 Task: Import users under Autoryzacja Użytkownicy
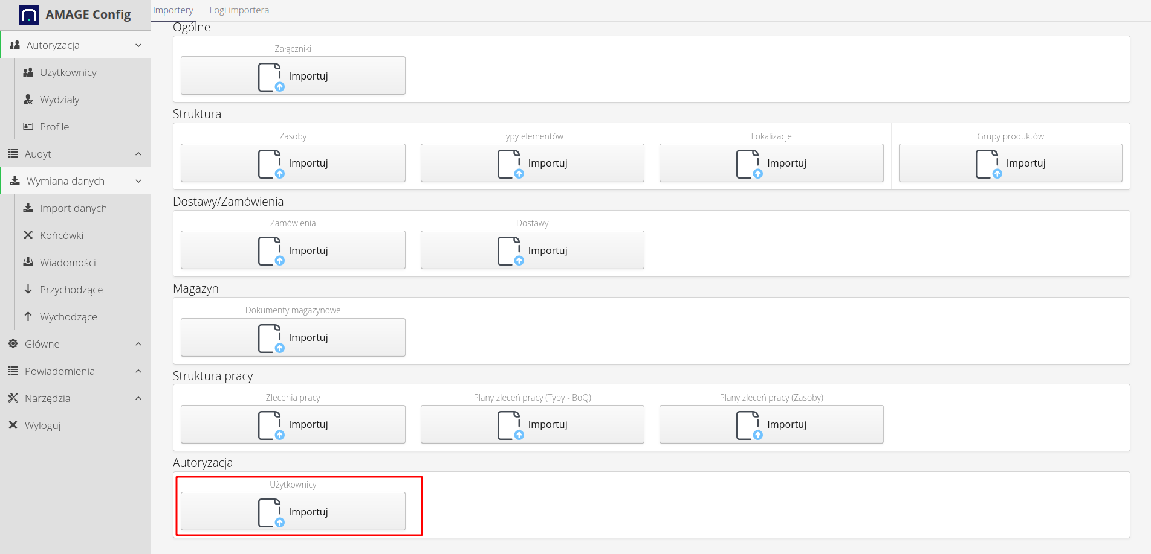(293, 512)
